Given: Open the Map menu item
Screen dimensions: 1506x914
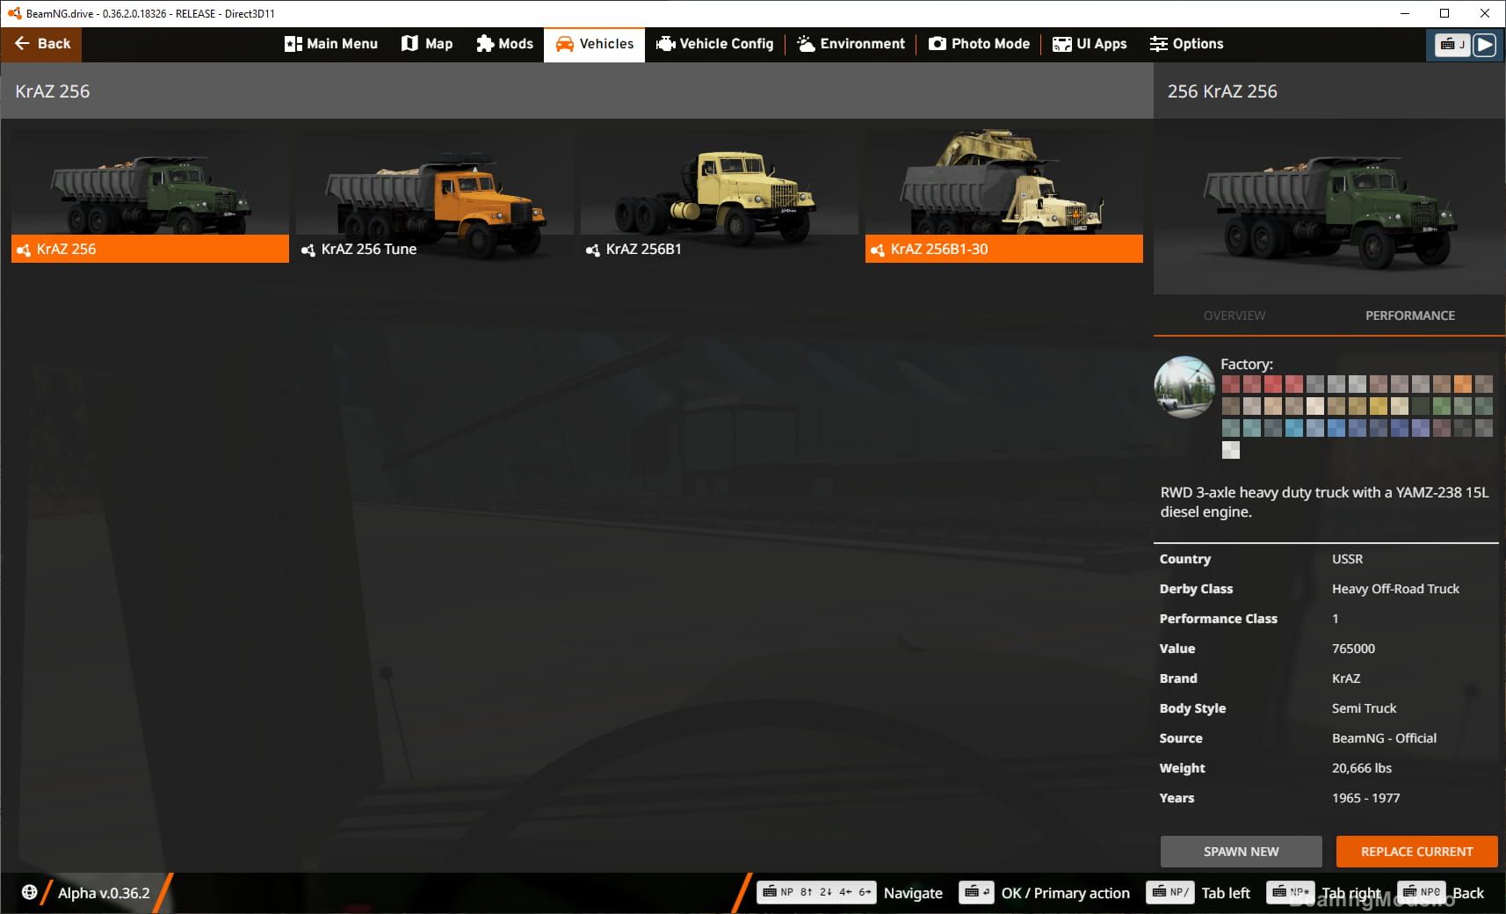Looking at the screenshot, I should pos(427,44).
